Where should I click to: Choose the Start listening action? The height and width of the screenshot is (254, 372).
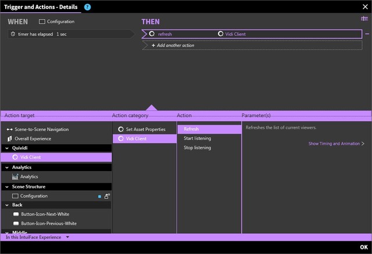tap(197, 139)
